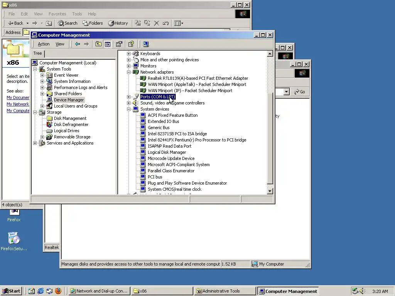The width and height of the screenshot is (395, 296).
Task: Select Logical Drives in tree
Action: [x=66, y=131]
